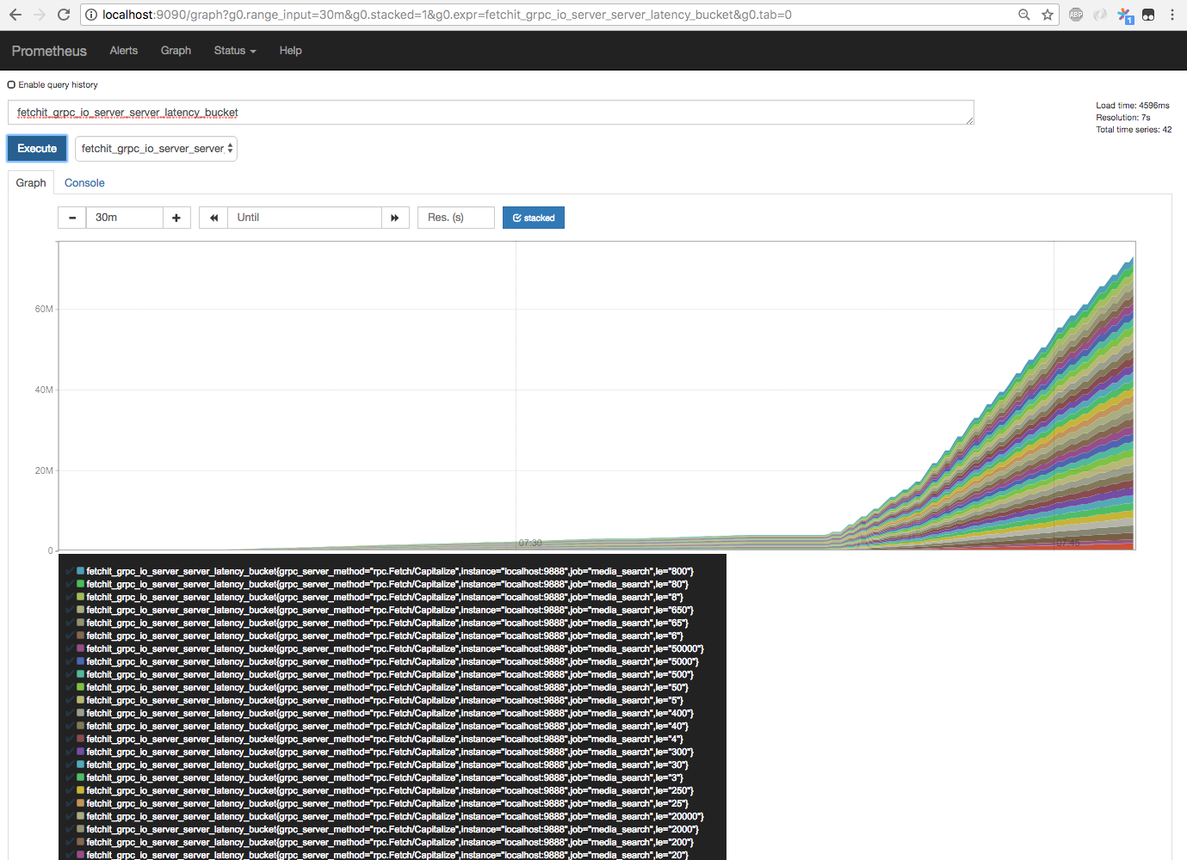This screenshot has width=1187, height=860.
Task: Reload the page with the refresh icon
Action: tap(64, 15)
